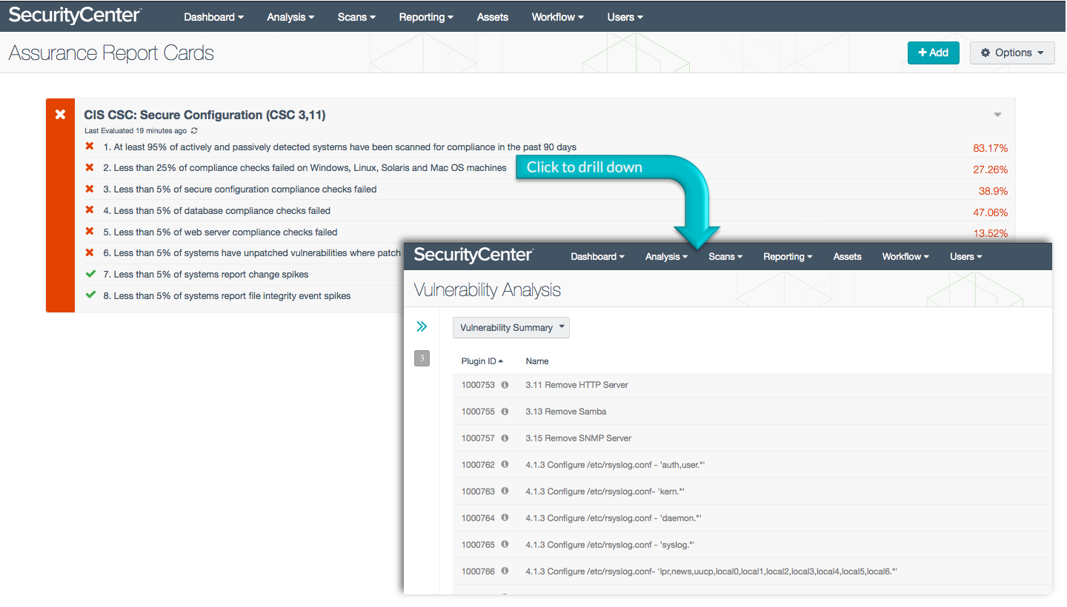
Task: Open Workflow menu in Vulnerability Analysis window
Action: (x=906, y=257)
